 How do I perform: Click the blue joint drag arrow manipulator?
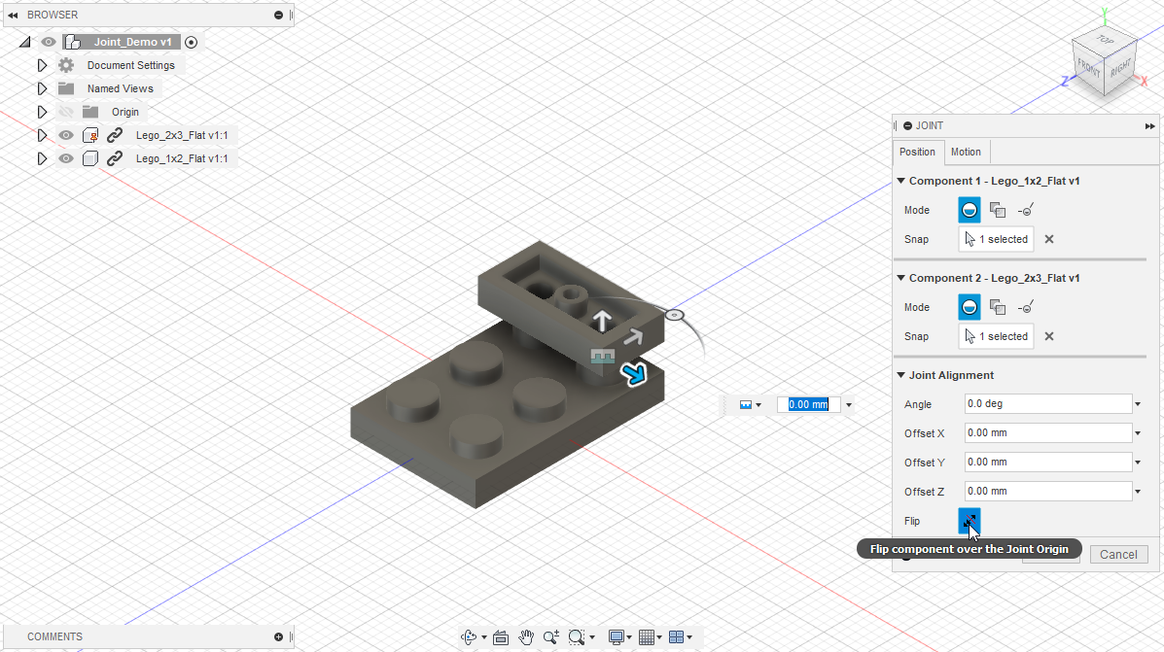point(635,375)
